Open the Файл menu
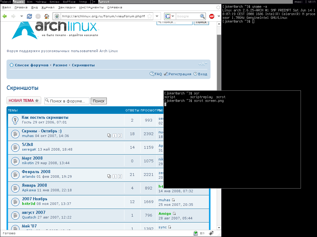Viewport: 317px width, 237px height. point(7,7)
